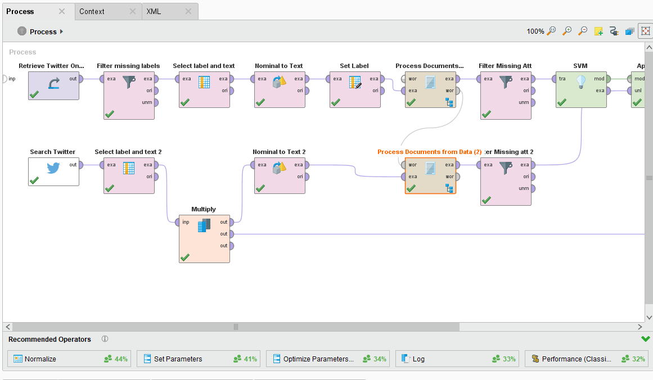Click the Process breadcrumb label
Image resolution: width=653 pixels, height=380 pixels.
click(x=43, y=31)
